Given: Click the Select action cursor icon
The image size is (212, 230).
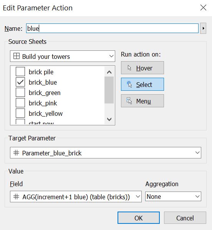Looking at the screenshot, I should pos(129,84).
